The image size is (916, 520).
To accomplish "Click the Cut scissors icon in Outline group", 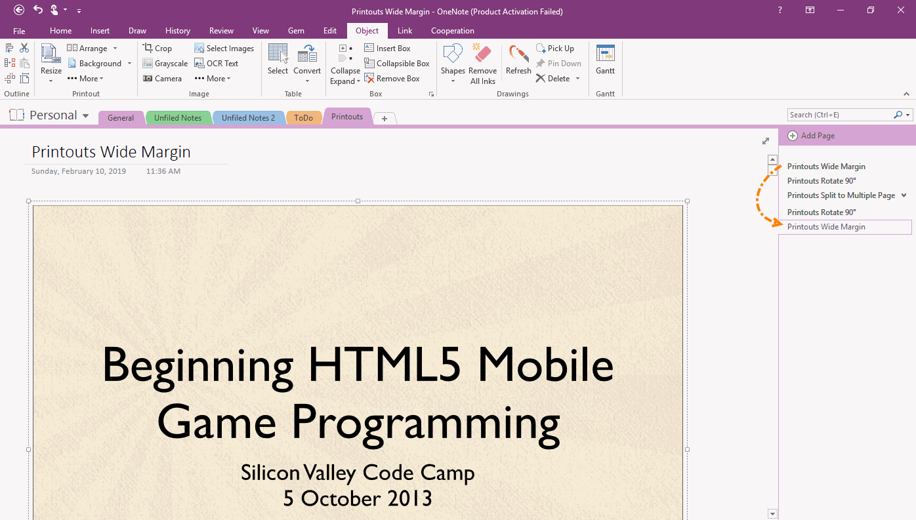I will (x=24, y=48).
